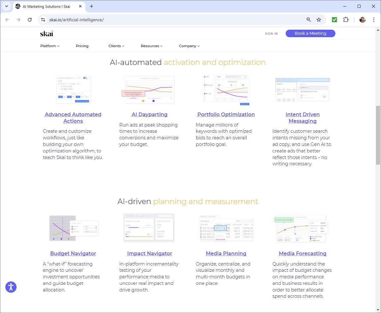Click the 'Manage millions of keywords' description

(224, 135)
